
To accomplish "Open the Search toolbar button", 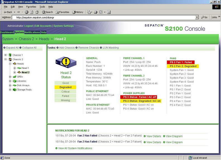I will coord(47,12).
